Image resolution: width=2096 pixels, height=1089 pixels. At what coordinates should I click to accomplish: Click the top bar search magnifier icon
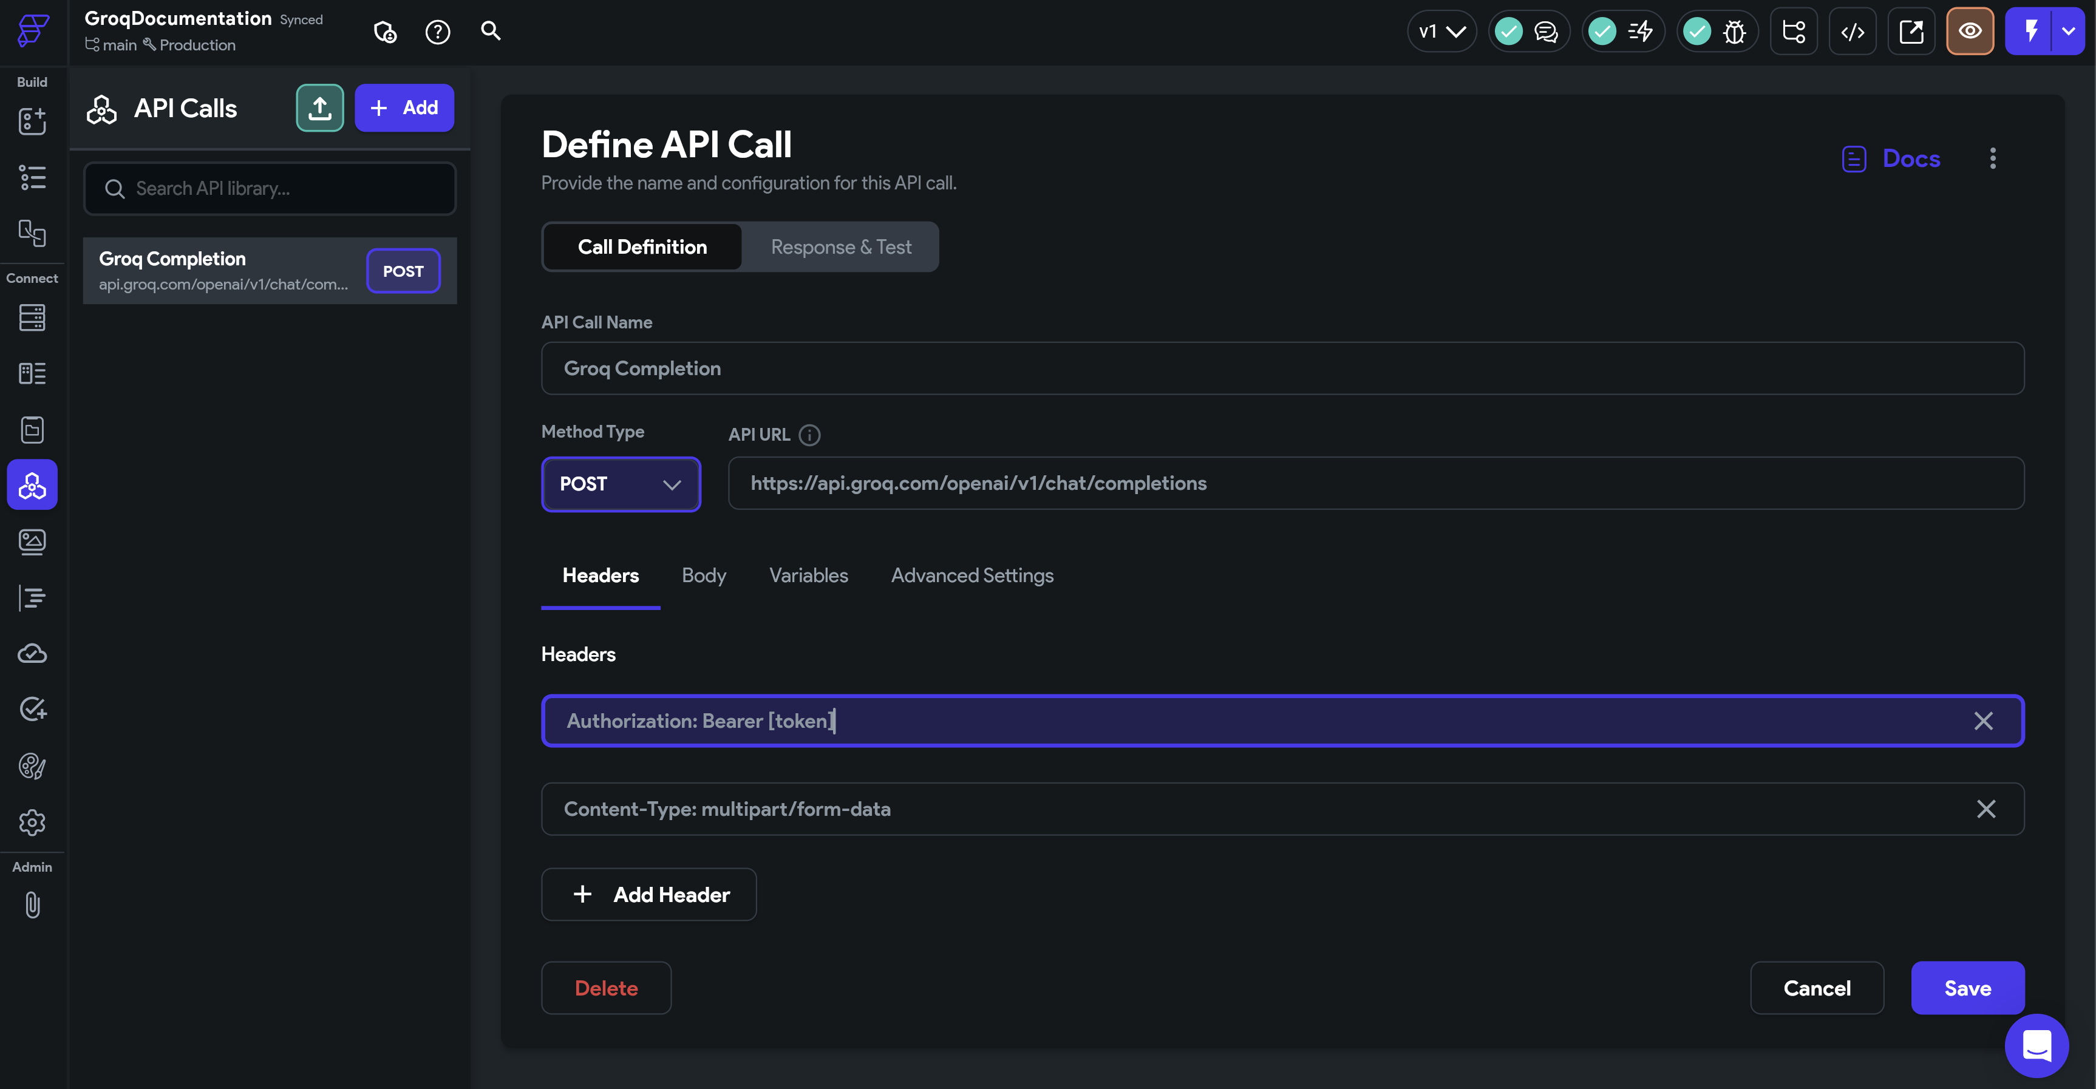click(x=491, y=31)
